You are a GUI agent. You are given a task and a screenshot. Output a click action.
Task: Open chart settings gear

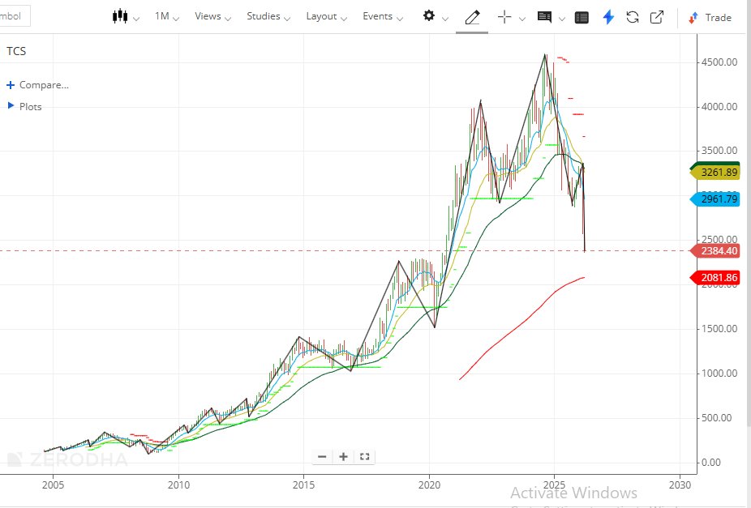coord(429,16)
